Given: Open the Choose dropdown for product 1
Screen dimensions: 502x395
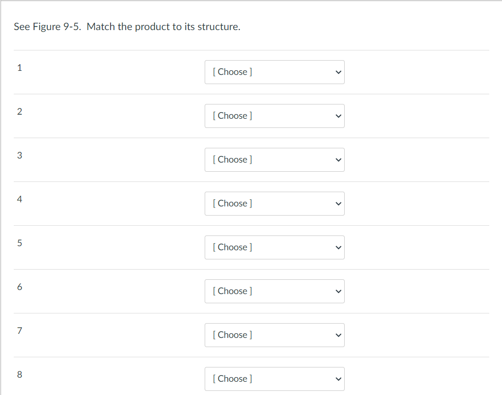Looking at the screenshot, I should 274,72.
